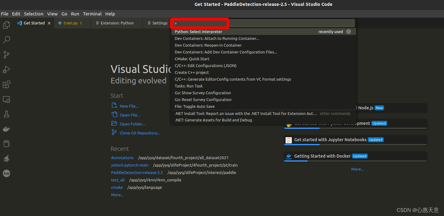Open the Testing flask icon
Screen dimensions: 444x216
click(x=6, y=114)
